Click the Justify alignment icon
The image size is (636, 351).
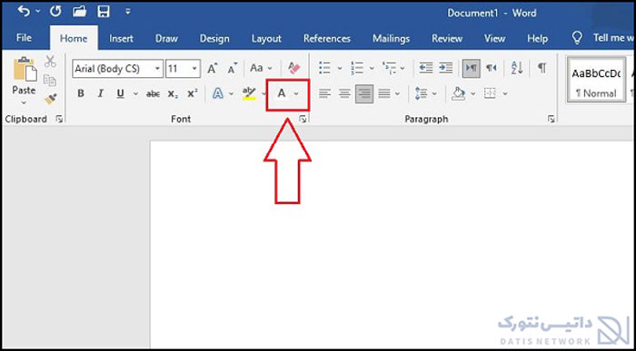(384, 94)
